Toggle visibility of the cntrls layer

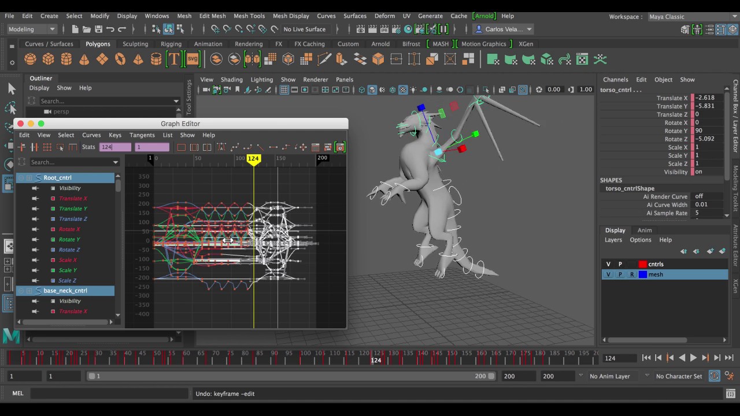(608, 264)
